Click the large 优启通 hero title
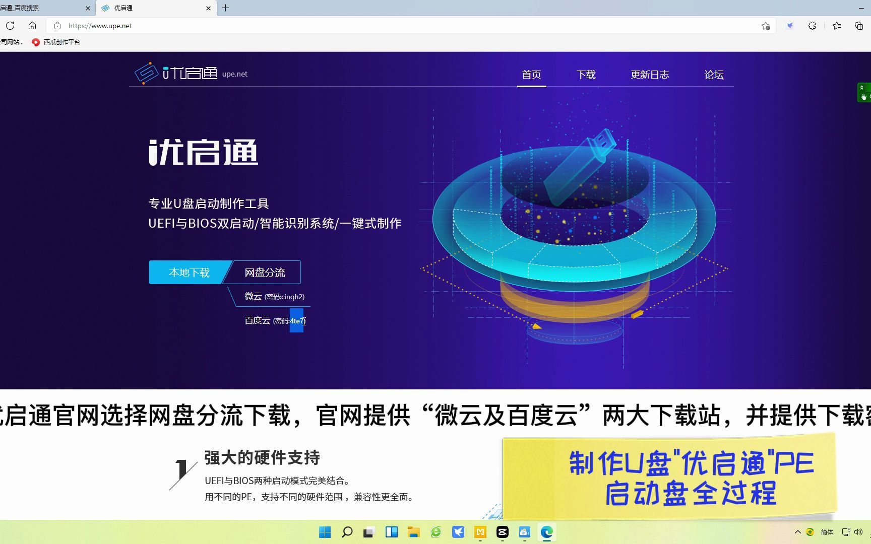Viewport: 871px width, 544px height. coord(204,153)
